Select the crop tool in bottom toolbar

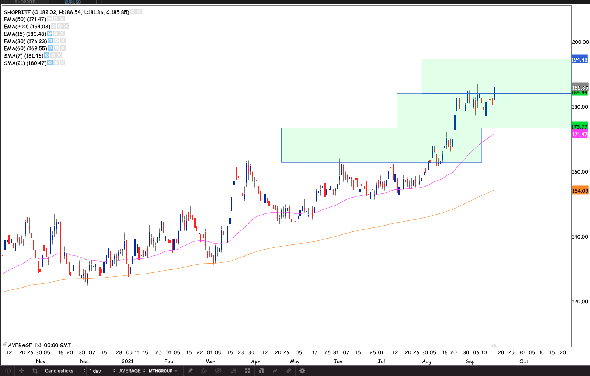(x=35, y=371)
